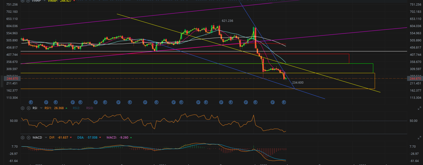Screen dimensions: 423x165
Task: Click the 621.236 high price label
Action: [227, 21]
